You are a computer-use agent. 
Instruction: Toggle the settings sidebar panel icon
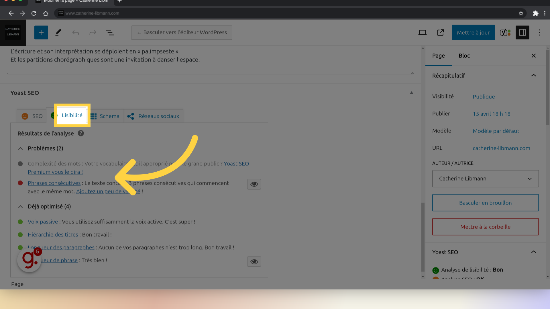(x=522, y=33)
